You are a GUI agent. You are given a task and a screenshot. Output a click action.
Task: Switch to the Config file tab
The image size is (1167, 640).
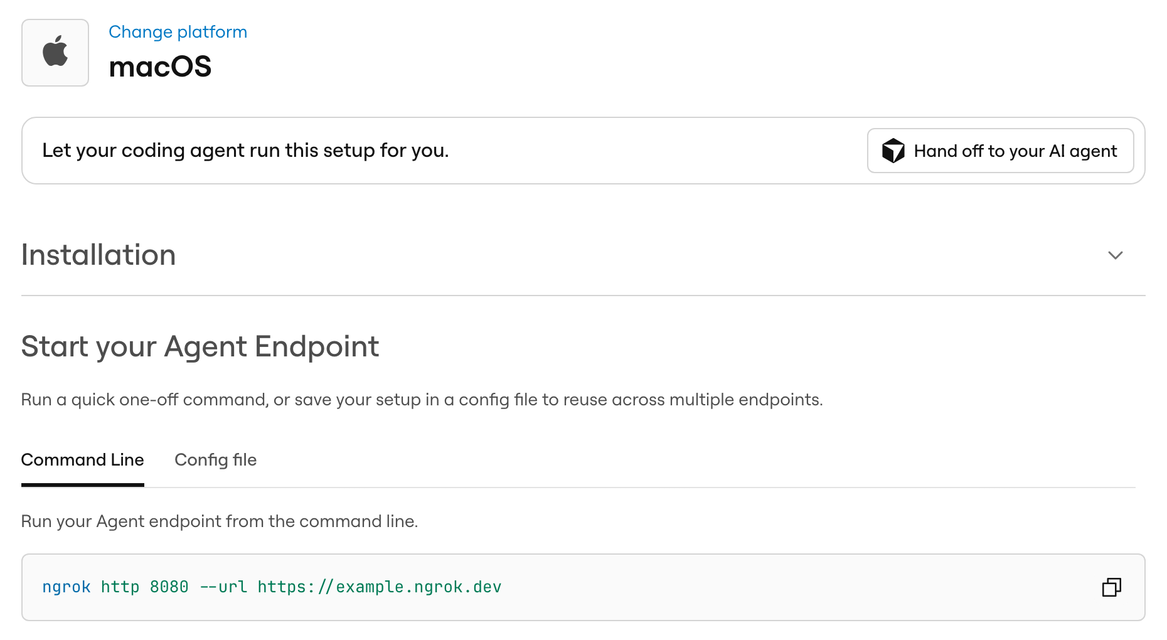pyautogui.click(x=215, y=460)
